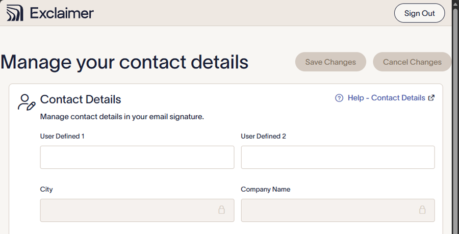The height and width of the screenshot is (234, 459).
Task: Click the "Company Name" field label
Action: tap(265, 189)
